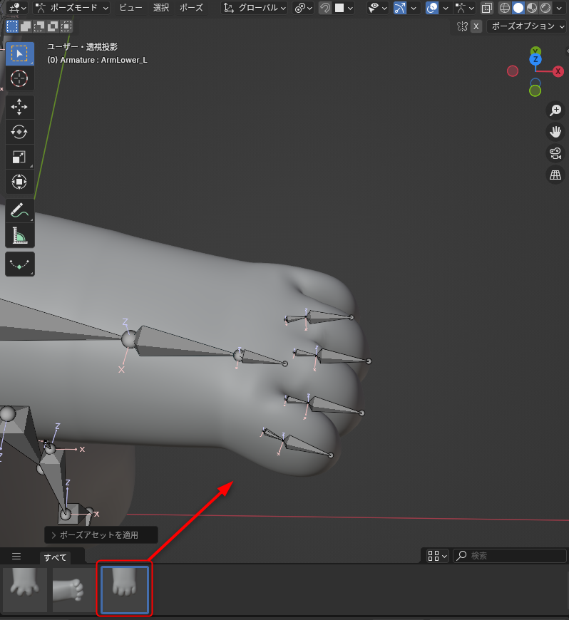Select the Rotate tool
569x620 pixels.
tap(19, 132)
